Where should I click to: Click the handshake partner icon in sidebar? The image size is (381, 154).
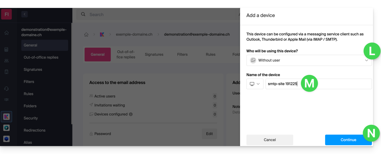coord(7,100)
